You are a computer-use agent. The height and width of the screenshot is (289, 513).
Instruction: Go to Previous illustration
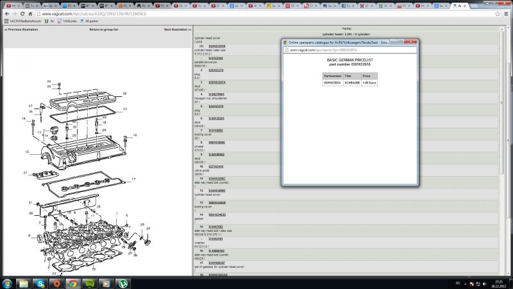click(21, 30)
